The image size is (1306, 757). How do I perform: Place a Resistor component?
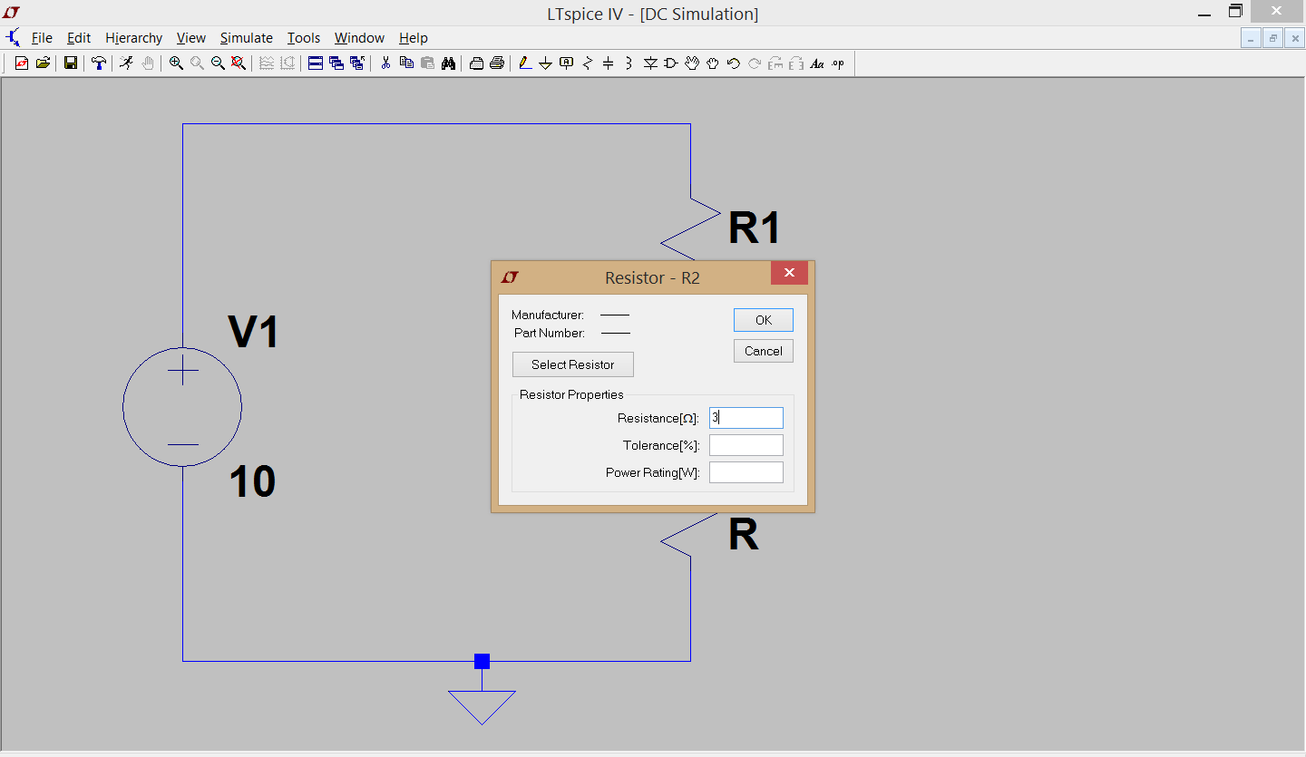[588, 63]
